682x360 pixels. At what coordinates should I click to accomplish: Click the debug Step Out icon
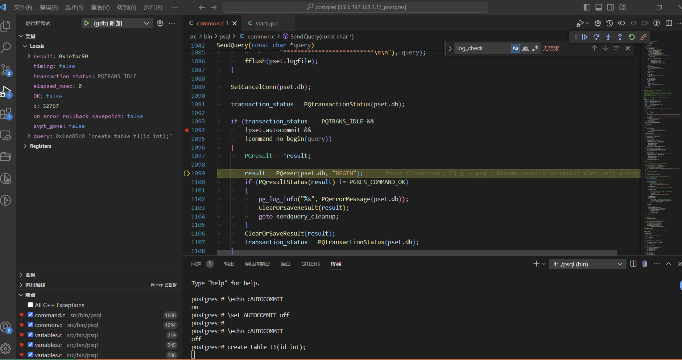(x=620, y=37)
